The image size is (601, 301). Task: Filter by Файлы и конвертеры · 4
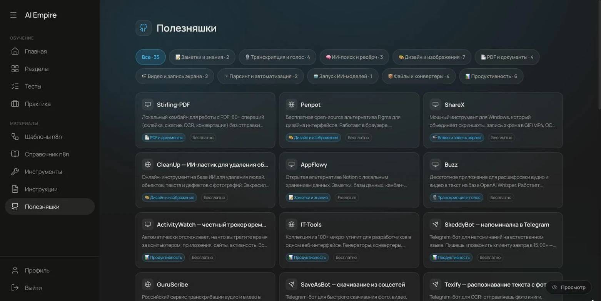tap(419, 76)
